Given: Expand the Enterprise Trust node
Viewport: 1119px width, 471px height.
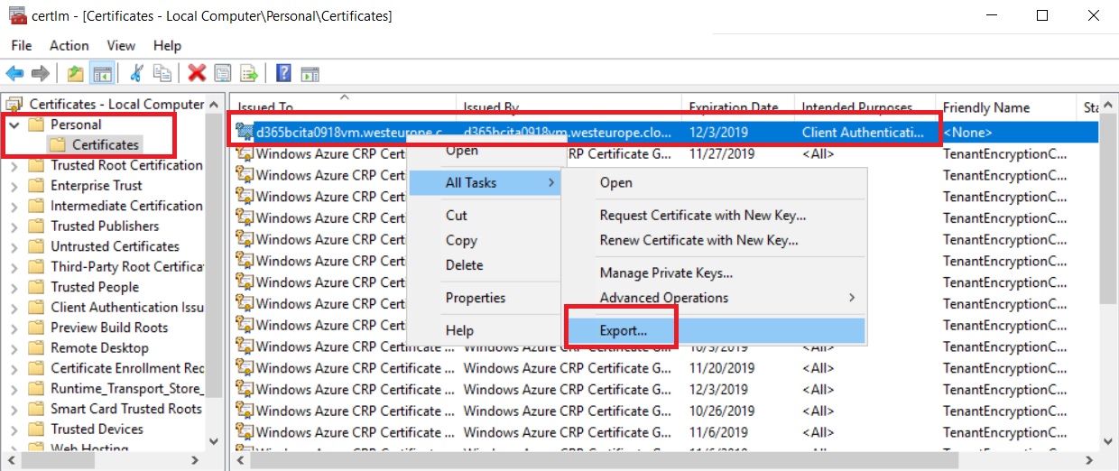Looking at the screenshot, I should coord(14,186).
